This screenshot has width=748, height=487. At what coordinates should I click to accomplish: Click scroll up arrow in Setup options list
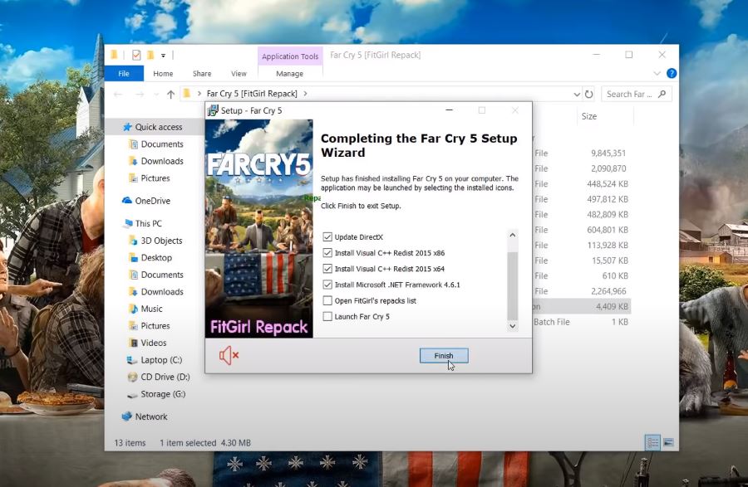pyautogui.click(x=512, y=235)
